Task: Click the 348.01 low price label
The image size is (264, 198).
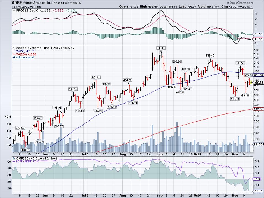Action: pyautogui.click(x=25, y=150)
